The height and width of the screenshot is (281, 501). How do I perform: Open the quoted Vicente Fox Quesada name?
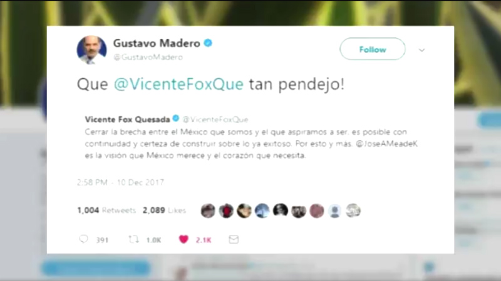tap(127, 119)
